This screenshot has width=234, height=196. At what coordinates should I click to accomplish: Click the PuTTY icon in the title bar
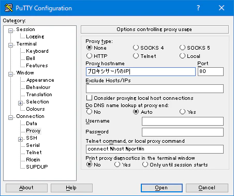pos(9,8)
